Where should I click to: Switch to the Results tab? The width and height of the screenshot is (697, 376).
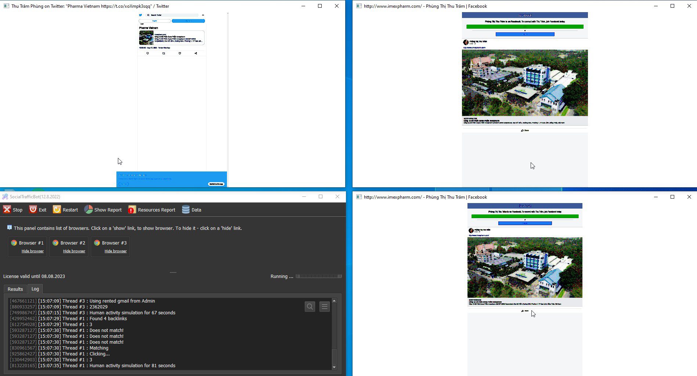15,289
